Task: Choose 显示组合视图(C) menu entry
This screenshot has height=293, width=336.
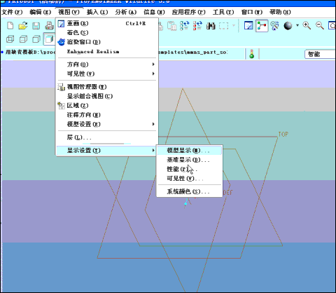Action: 107,96
